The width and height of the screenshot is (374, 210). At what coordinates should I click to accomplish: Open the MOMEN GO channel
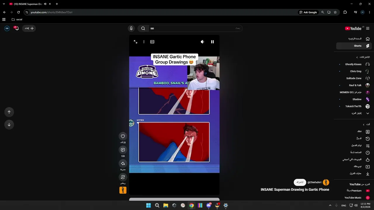354,92
